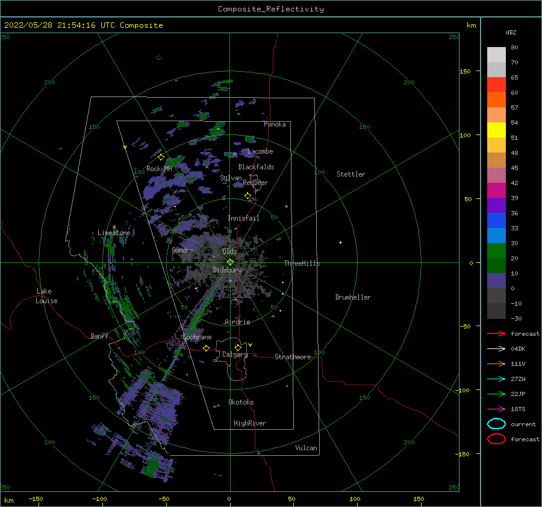Click the white asterisk marker east of Innisfail
This screenshot has width=542, height=507.
tap(286, 207)
